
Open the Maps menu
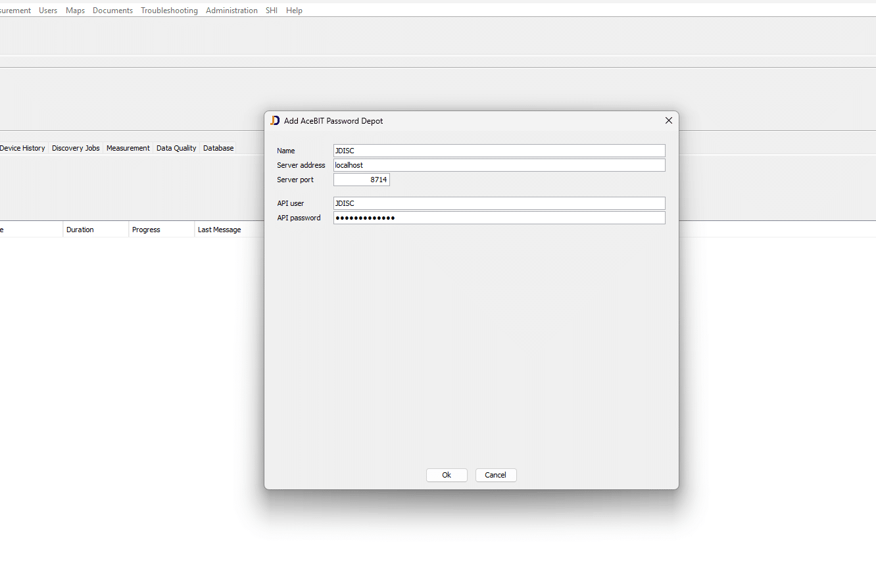pos(75,11)
